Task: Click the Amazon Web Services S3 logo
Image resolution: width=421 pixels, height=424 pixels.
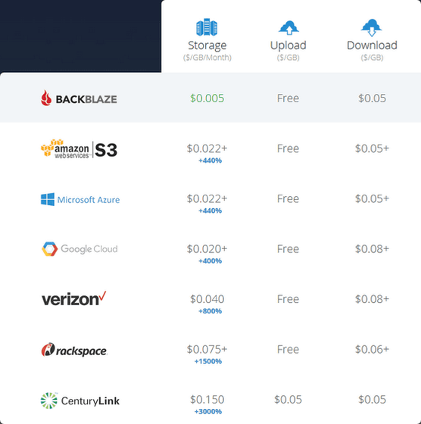Action: 79,148
